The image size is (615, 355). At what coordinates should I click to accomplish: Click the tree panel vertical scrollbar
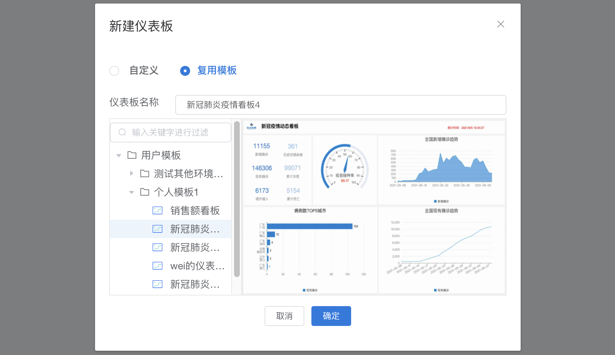click(x=237, y=199)
